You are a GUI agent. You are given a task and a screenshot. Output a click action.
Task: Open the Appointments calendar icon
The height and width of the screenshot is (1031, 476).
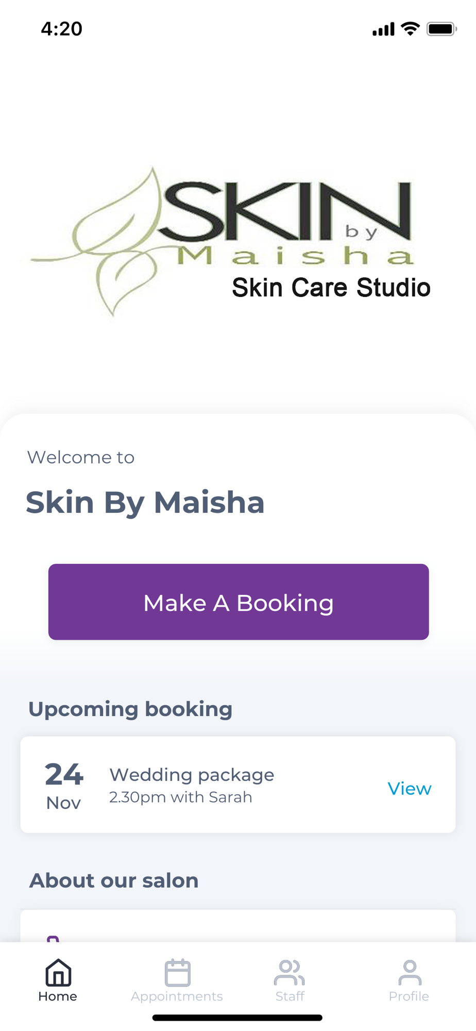pyautogui.click(x=177, y=972)
